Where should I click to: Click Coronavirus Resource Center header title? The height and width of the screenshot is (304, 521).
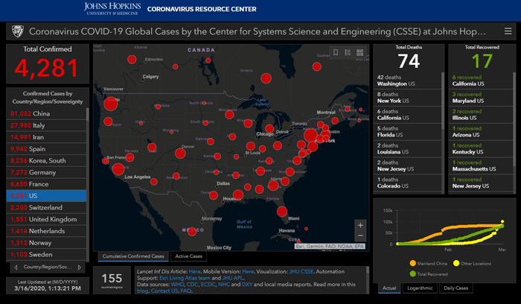(202, 9)
